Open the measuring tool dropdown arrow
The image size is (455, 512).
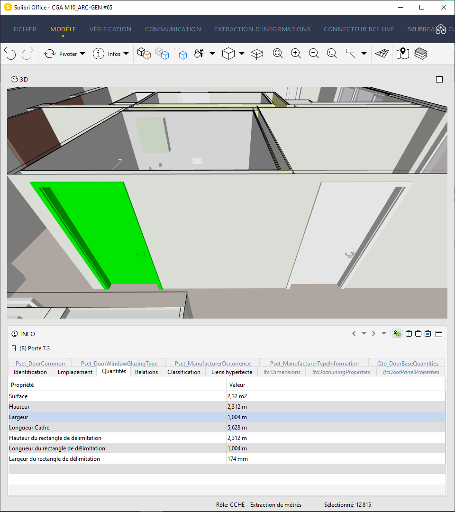click(x=364, y=54)
